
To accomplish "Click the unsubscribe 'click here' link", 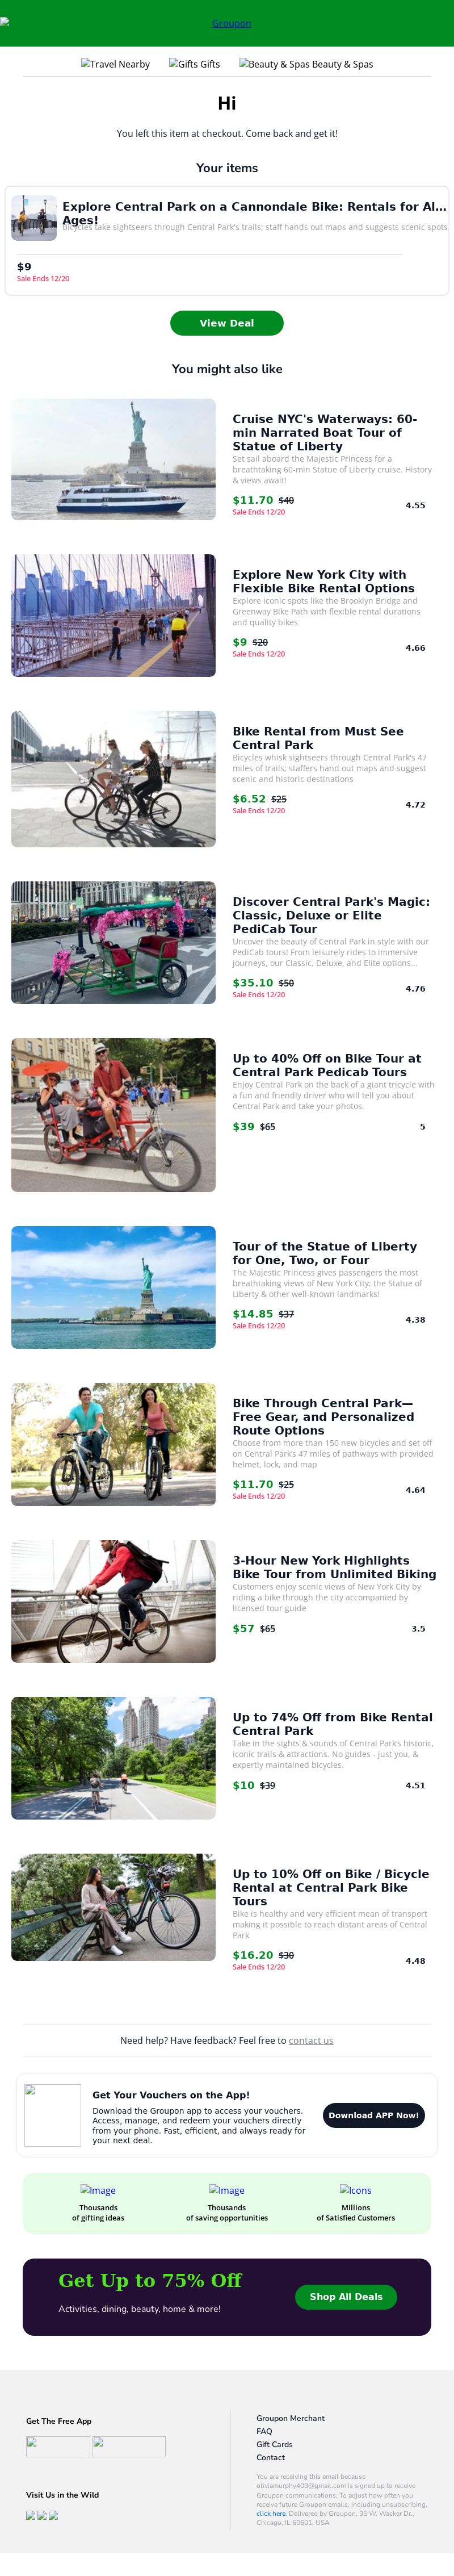I will pos(270,2513).
